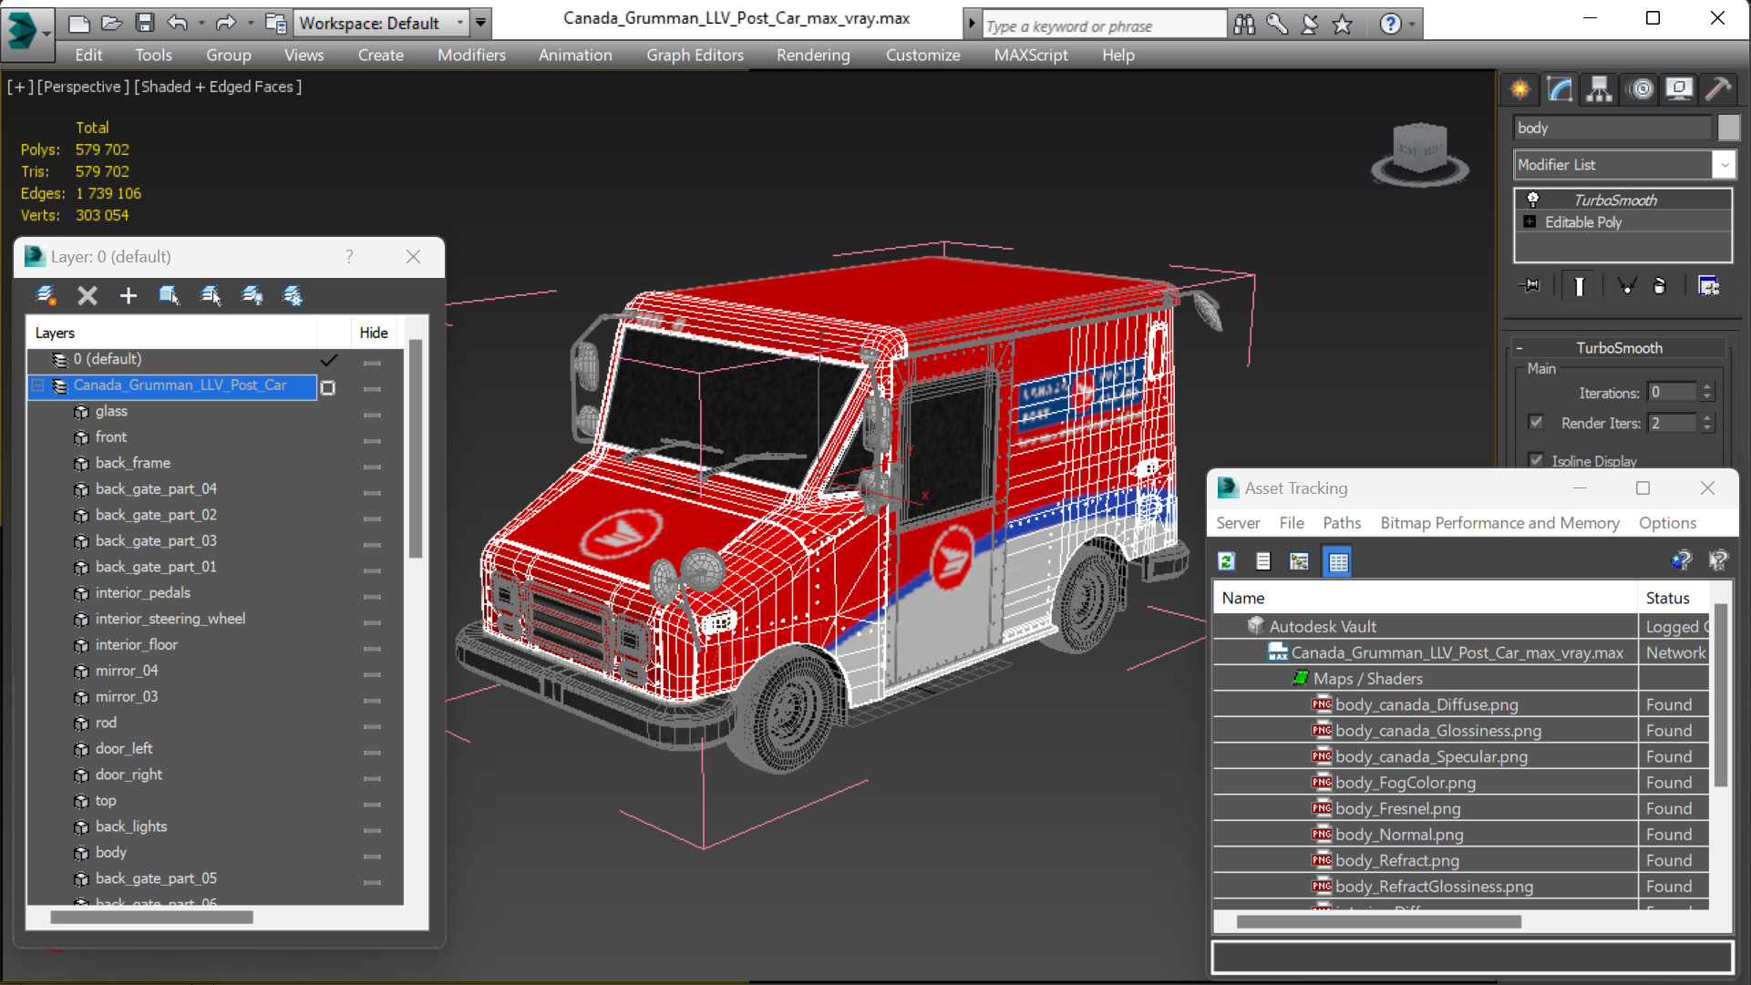Open the help dropdown arrow
This screenshot has height=985, width=1751.
[1412, 25]
